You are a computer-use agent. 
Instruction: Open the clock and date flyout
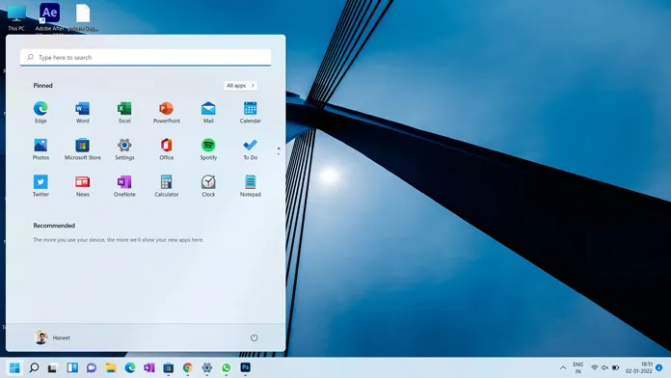639,367
